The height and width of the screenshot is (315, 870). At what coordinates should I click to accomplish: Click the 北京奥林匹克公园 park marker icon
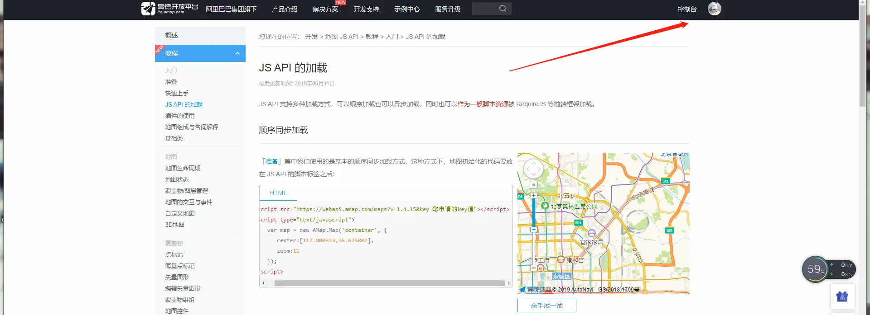(x=546, y=206)
